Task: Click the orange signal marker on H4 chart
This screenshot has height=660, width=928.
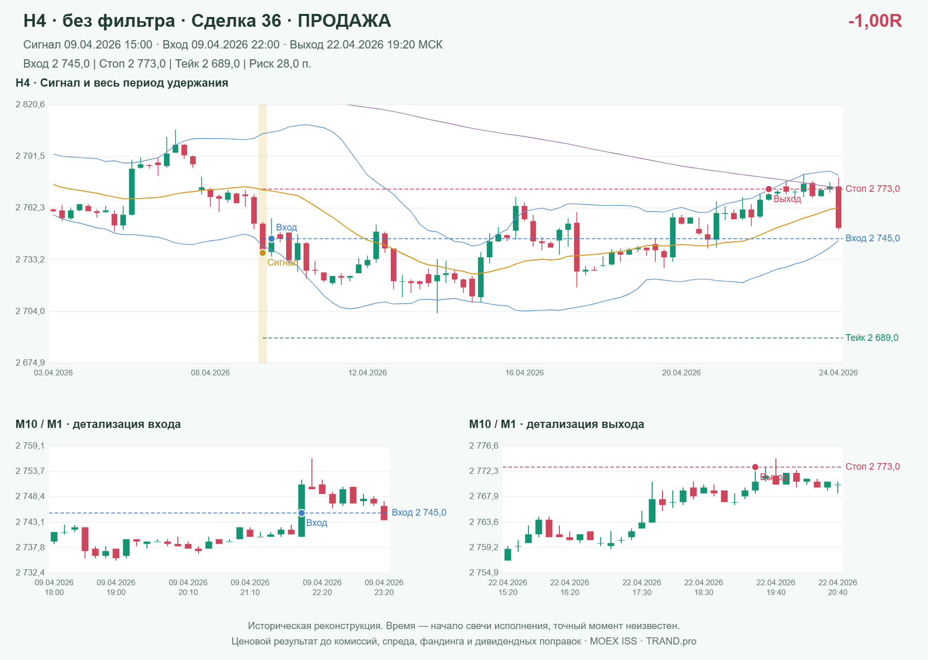Action: point(262,253)
